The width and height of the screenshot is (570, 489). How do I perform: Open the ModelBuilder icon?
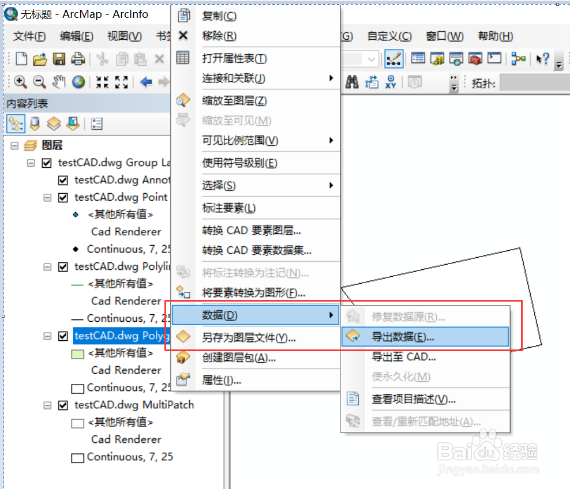click(519, 58)
